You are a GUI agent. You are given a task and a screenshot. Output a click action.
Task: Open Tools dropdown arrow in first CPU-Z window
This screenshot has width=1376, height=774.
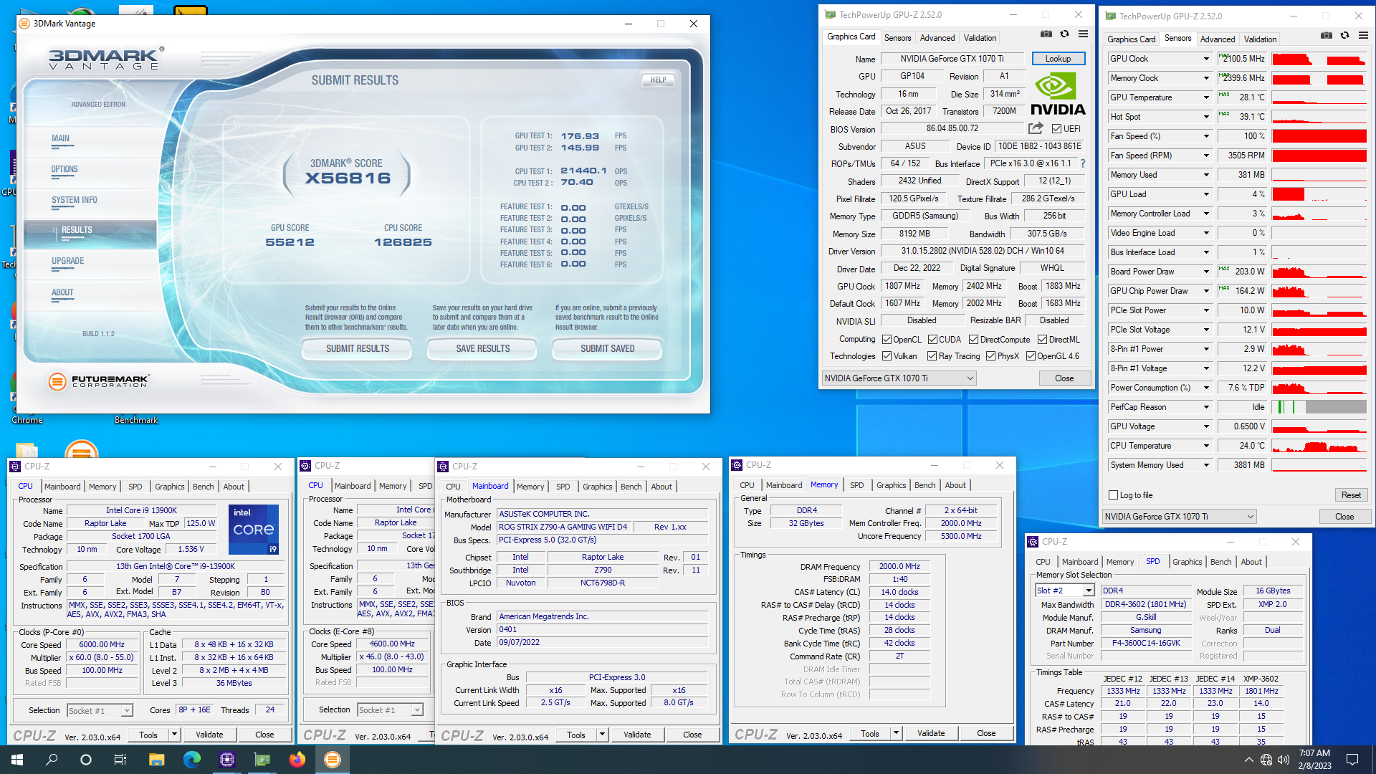(173, 735)
